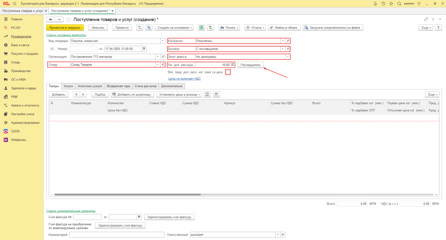Image resolution: width=446 pixels, height=240 pixels.
Task: Switch to Агентские услуги tab
Action: (90, 86)
